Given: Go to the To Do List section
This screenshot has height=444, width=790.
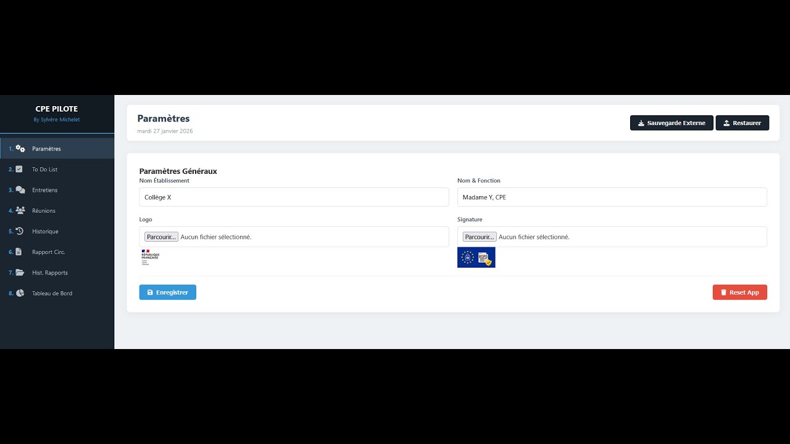Looking at the screenshot, I should 57,169.
